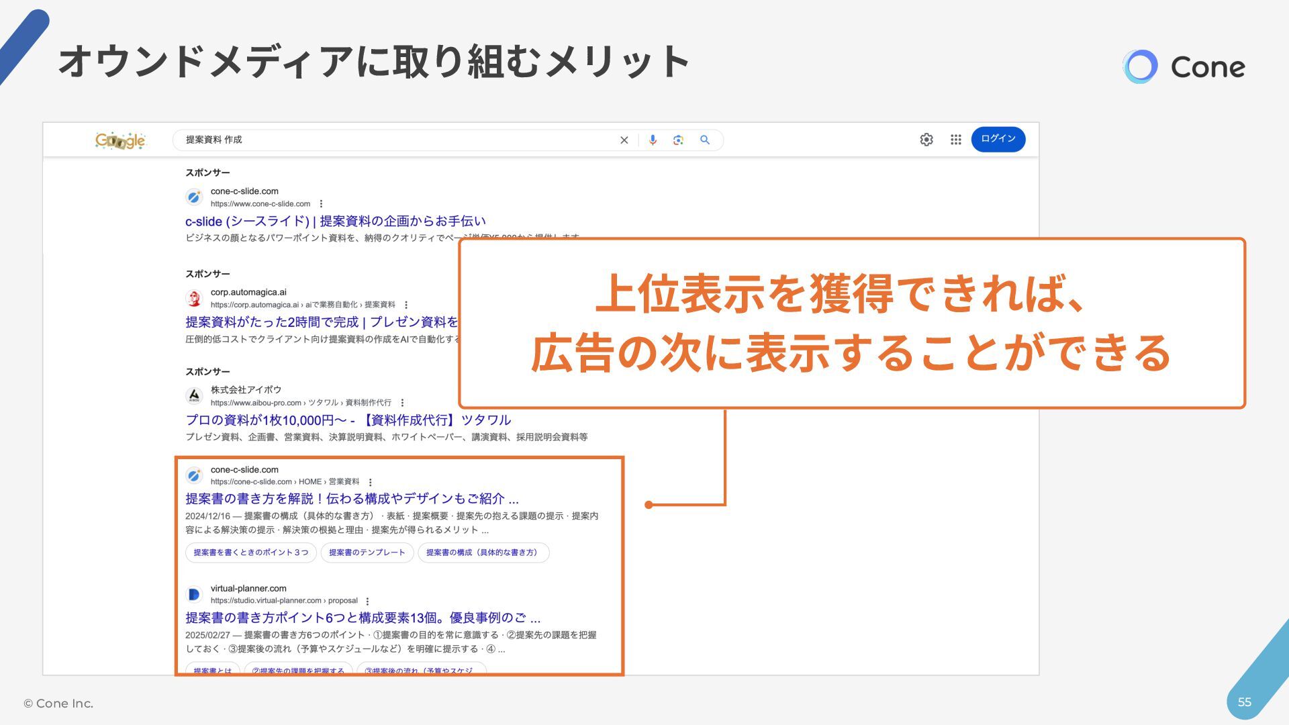Click 提案書を書くときのポイント3つ chip

tap(251, 552)
